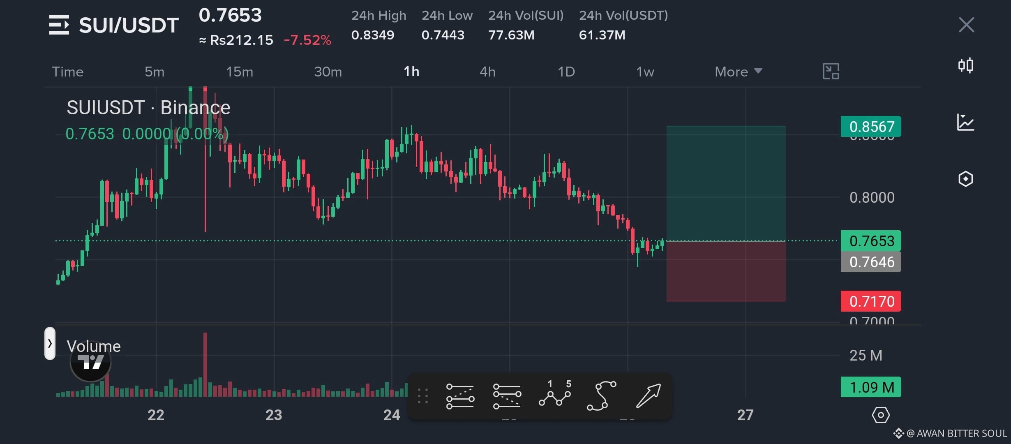The image size is (1011, 444).
Task: Expand the side panel arrow beside Volume
Action: click(50, 343)
